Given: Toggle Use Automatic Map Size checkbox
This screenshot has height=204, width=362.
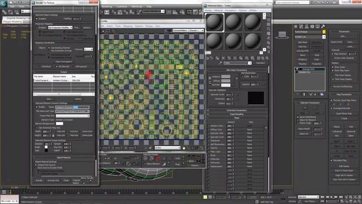Looking at the screenshot, I should pyautogui.click(x=37, y=127).
